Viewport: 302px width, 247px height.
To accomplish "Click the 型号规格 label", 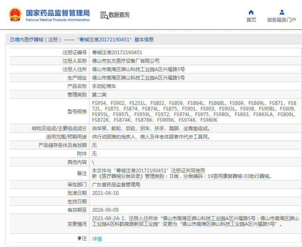I will (77, 111).
